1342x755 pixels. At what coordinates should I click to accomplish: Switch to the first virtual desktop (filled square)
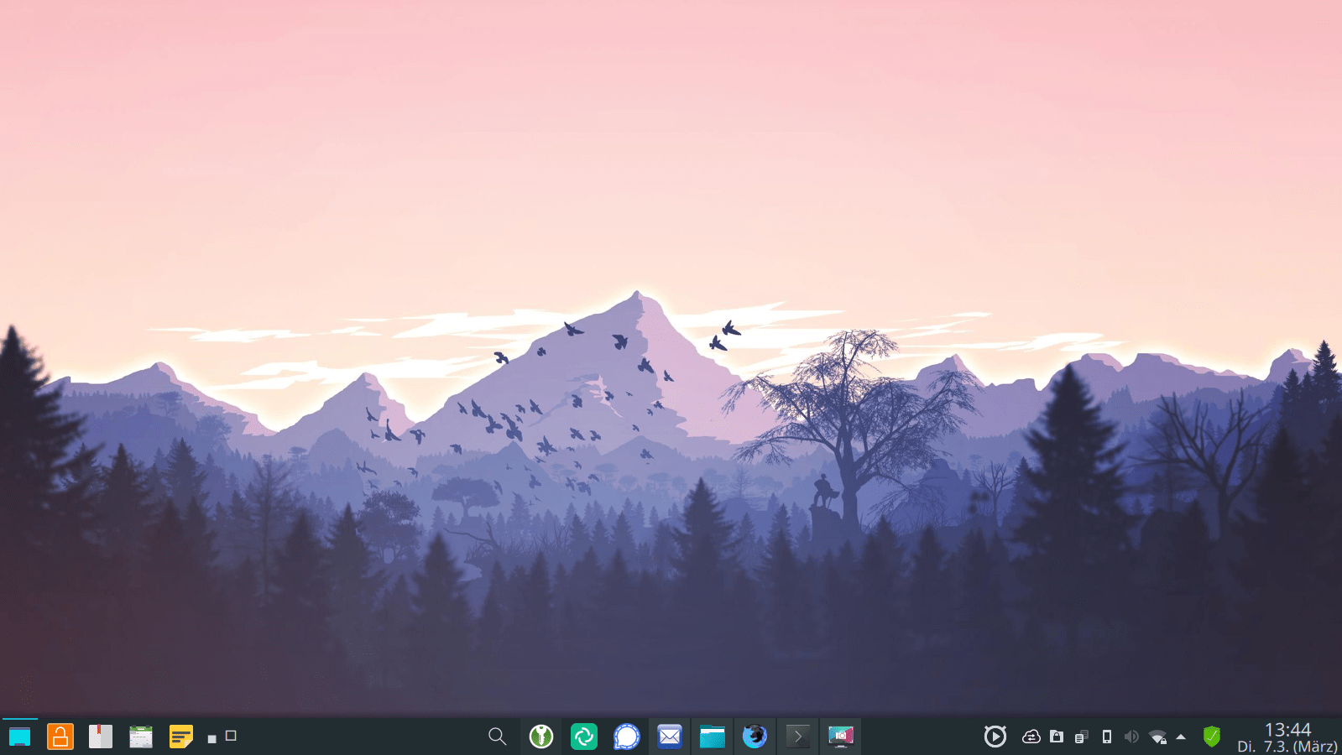point(212,739)
